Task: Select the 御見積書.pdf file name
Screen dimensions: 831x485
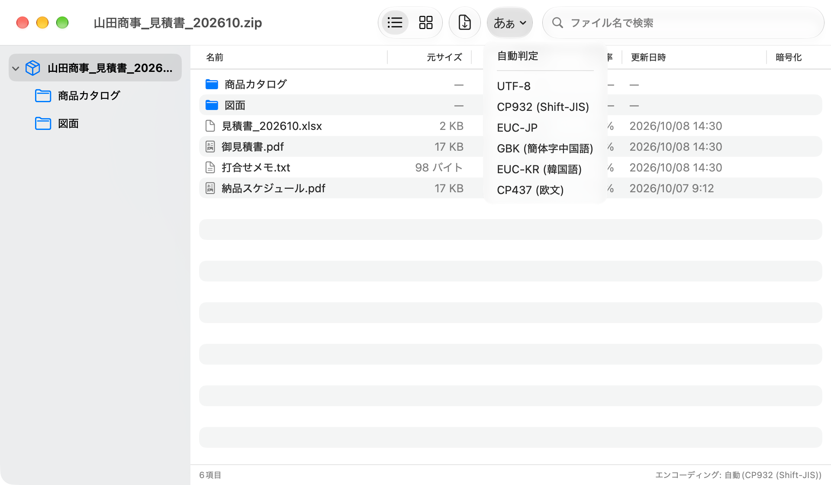Action: pos(253,147)
